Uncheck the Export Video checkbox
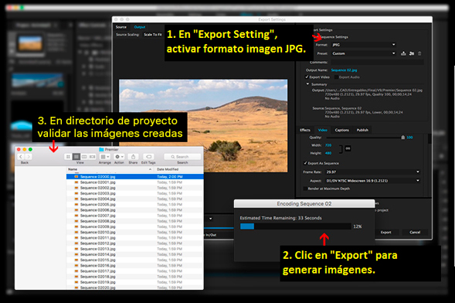 point(307,77)
